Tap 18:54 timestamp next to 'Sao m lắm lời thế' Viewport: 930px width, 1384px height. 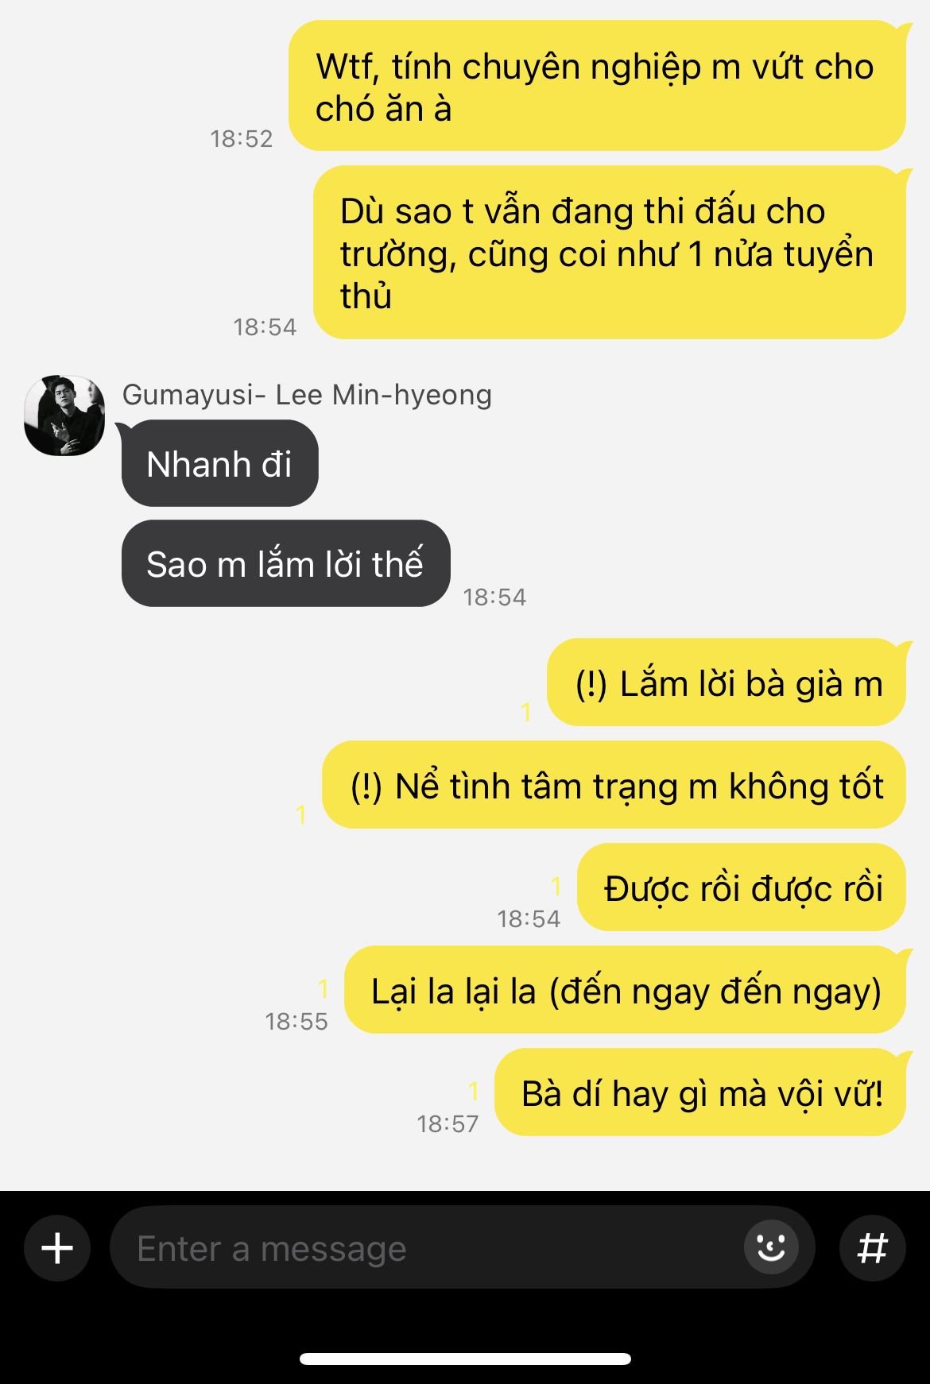tap(494, 597)
